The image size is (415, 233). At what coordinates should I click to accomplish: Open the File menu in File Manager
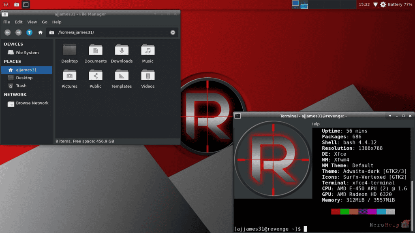point(6,22)
